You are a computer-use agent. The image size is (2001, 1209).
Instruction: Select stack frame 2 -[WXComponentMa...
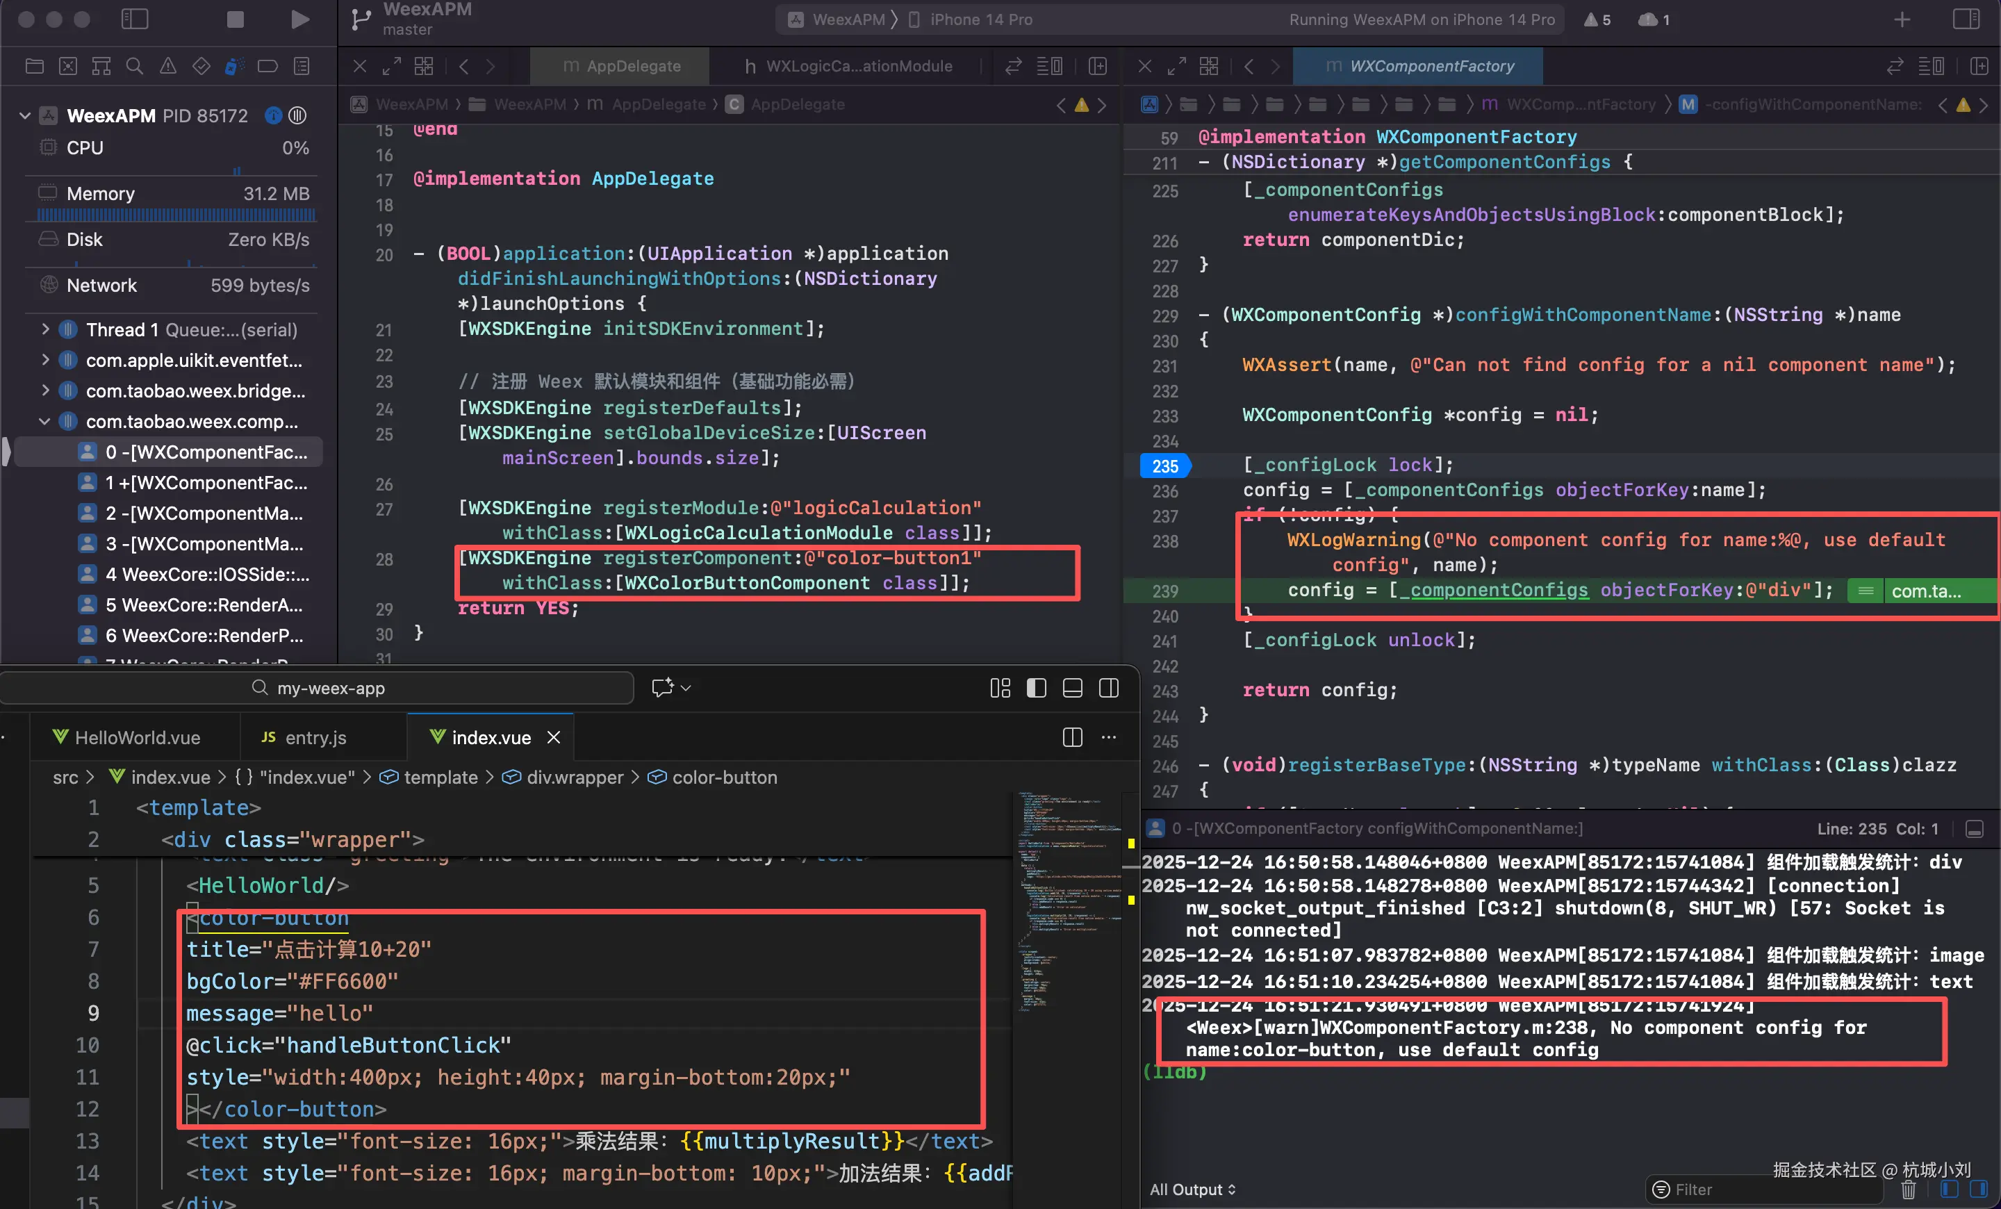tap(203, 513)
